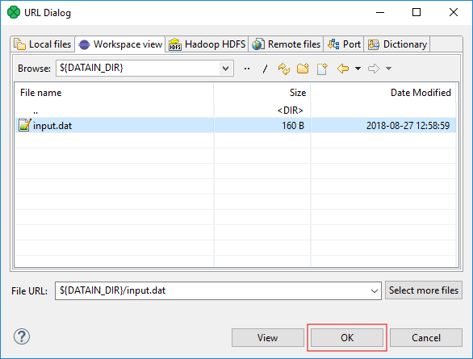This screenshot has width=473, height=359.
Task: Create a new folder
Action: (x=303, y=69)
